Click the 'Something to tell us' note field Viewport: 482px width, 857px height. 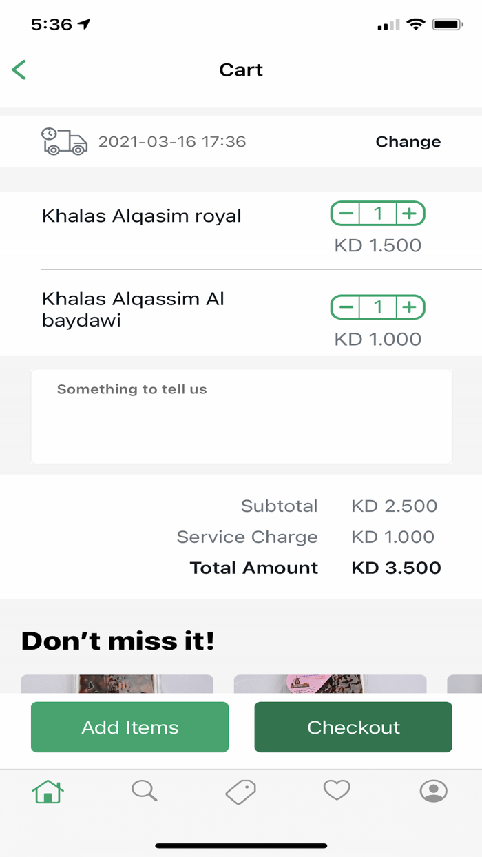(x=241, y=416)
